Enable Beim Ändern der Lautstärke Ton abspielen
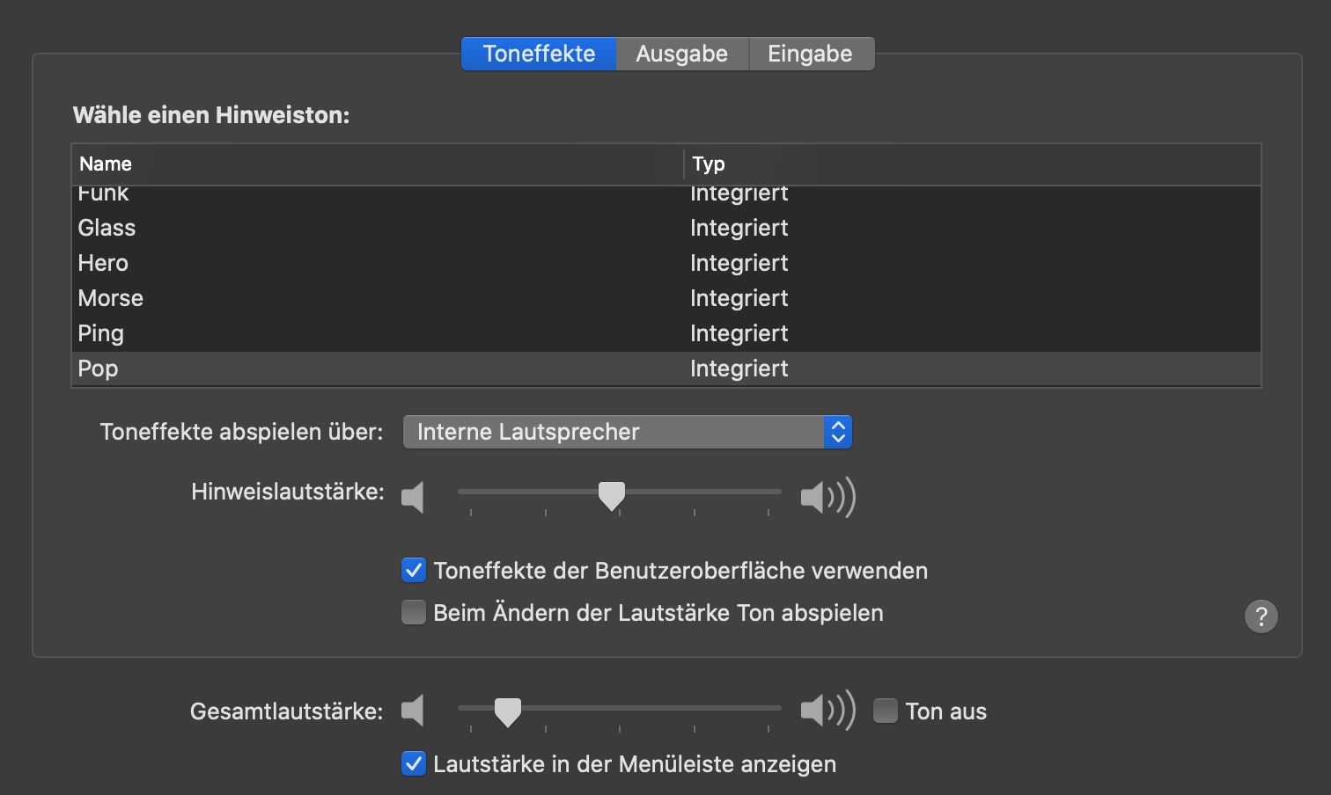The height and width of the screenshot is (795, 1331). click(414, 613)
